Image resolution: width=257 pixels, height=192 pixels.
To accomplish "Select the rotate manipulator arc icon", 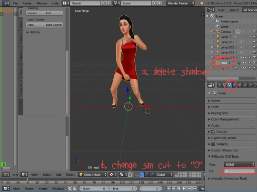I will click(147, 174).
